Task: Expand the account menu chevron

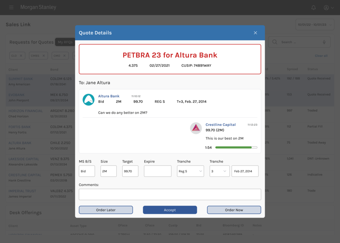Action: 332,8
